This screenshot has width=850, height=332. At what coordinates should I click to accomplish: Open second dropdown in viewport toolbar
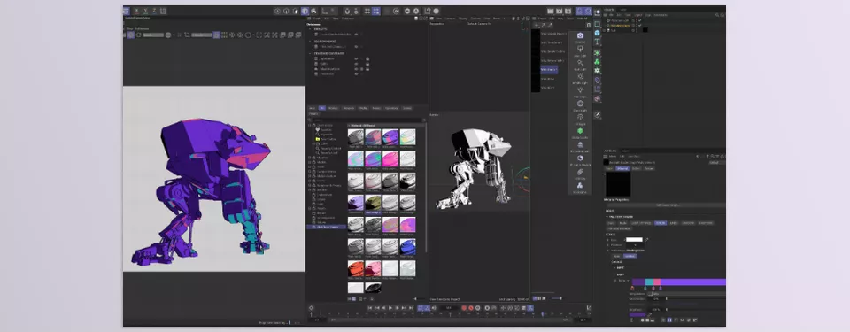coord(202,35)
